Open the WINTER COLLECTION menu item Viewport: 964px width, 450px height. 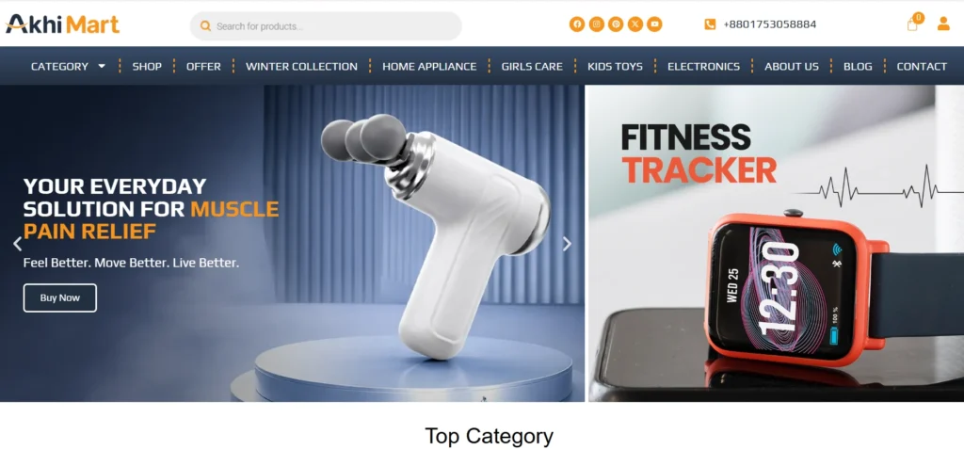point(301,67)
